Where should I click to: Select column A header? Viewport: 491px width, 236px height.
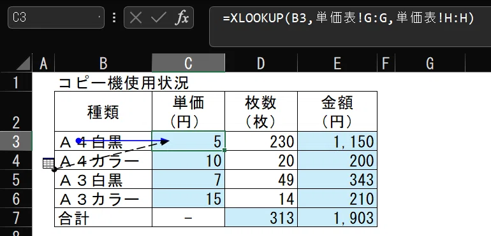tap(43, 63)
